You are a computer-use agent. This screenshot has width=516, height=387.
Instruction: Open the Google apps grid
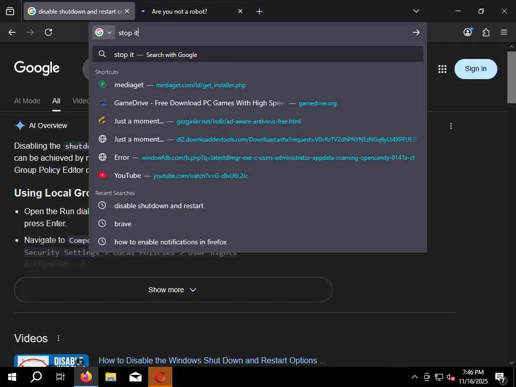442,69
